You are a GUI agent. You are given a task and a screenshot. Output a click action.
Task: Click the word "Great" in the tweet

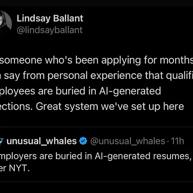[49, 106]
